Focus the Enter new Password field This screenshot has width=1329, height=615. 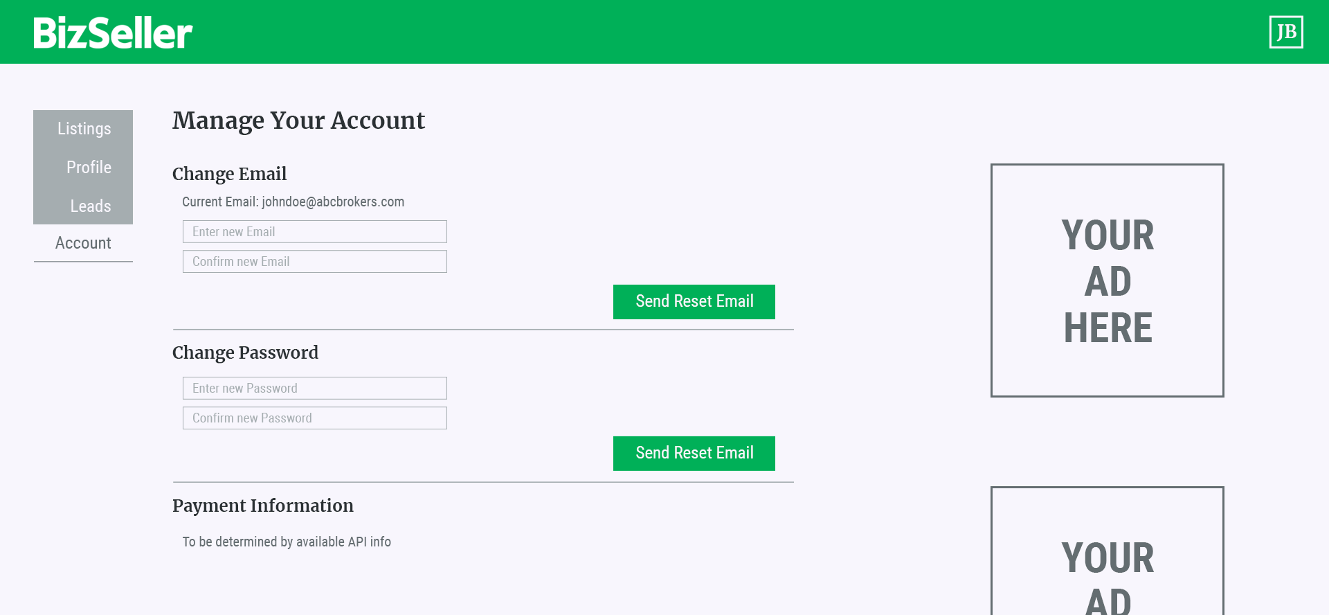(315, 388)
